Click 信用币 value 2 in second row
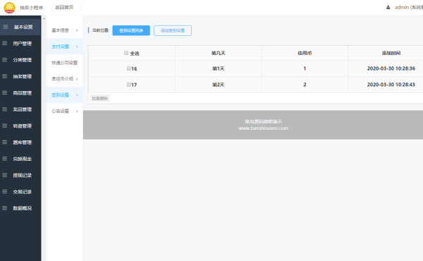Image resolution: width=423 pixels, height=261 pixels. point(305,85)
